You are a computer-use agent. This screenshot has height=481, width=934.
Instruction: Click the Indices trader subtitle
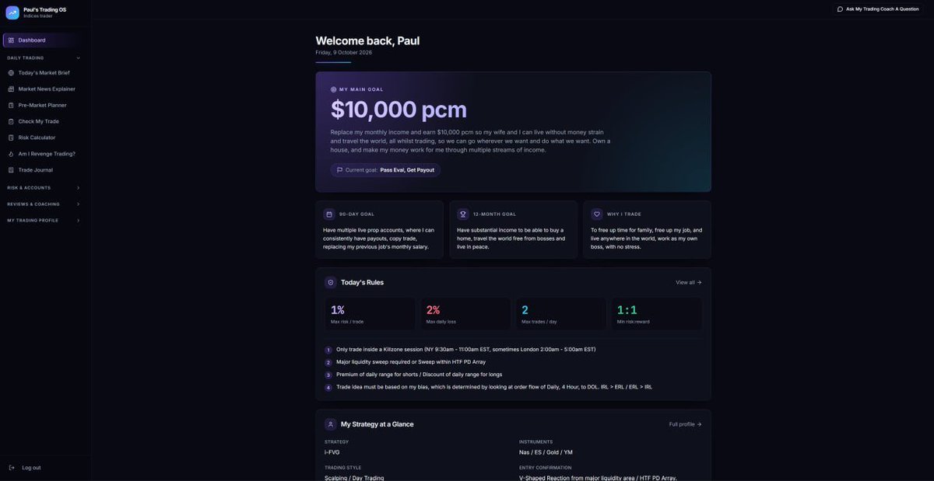coord(37,16)
